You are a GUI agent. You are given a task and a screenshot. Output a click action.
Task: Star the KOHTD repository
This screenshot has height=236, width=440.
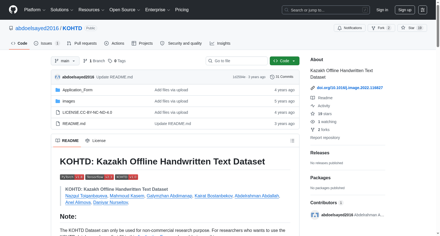coord(412,28)
